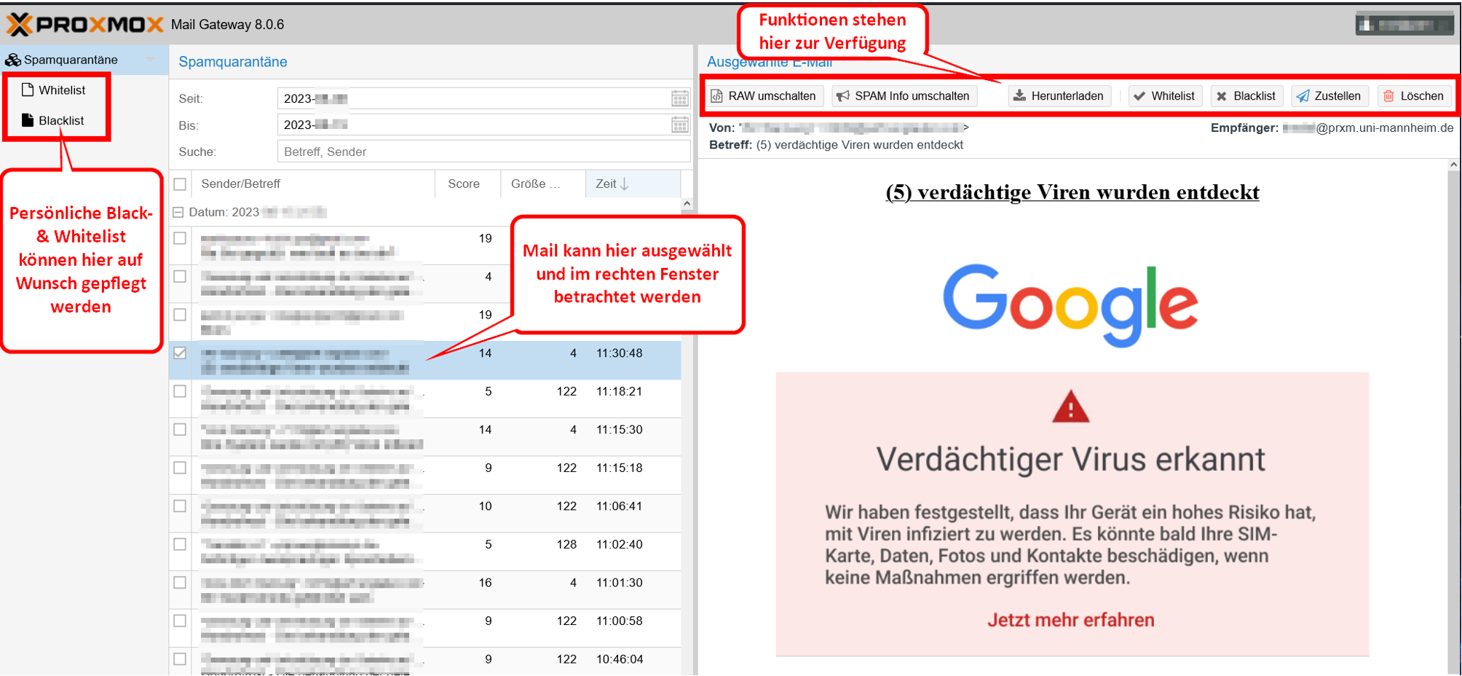1462x676 pixels.
Task: Open the user menu in top right
Action: pyautogui.click(x=1404, y=24)
